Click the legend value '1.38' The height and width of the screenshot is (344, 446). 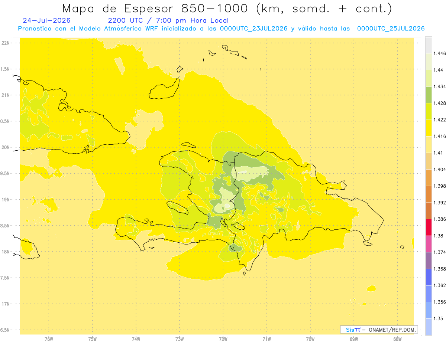(439, 236)
